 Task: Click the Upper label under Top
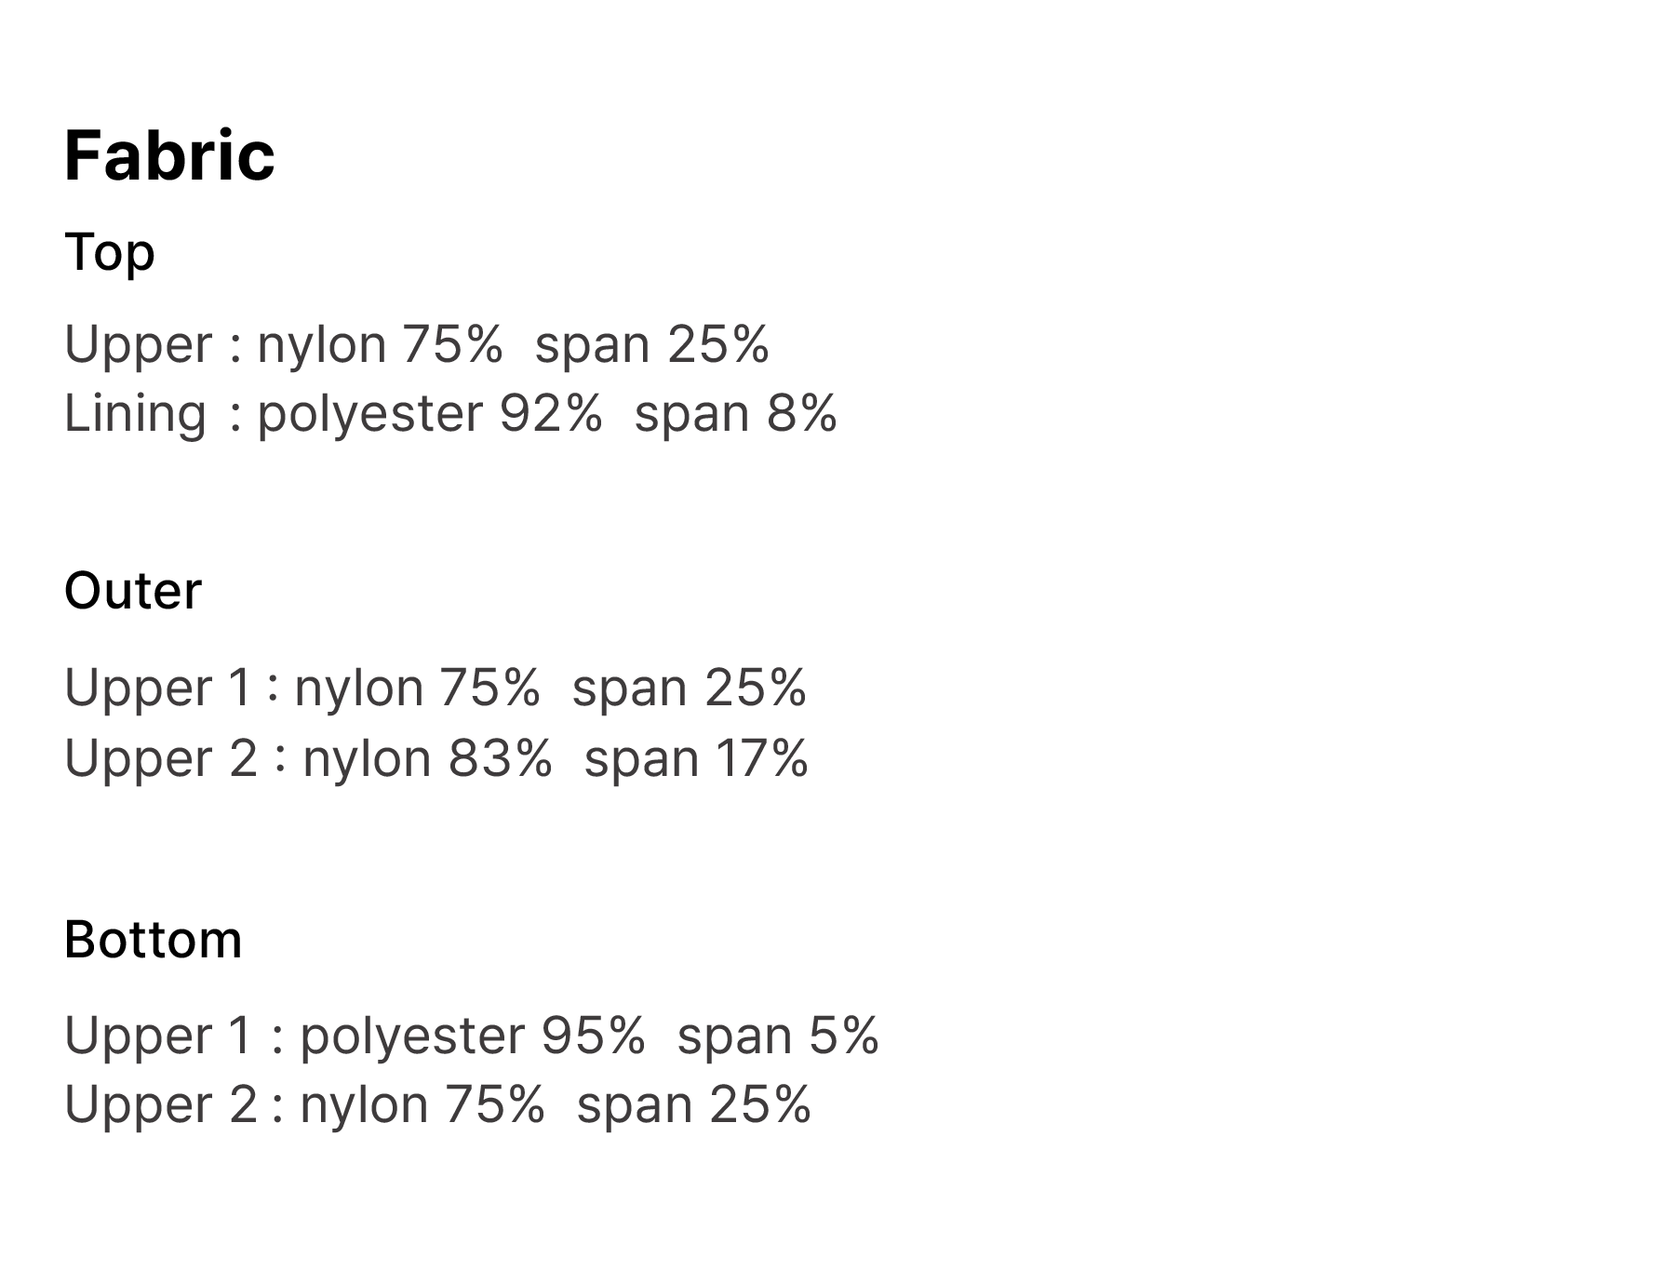(139, 344)
